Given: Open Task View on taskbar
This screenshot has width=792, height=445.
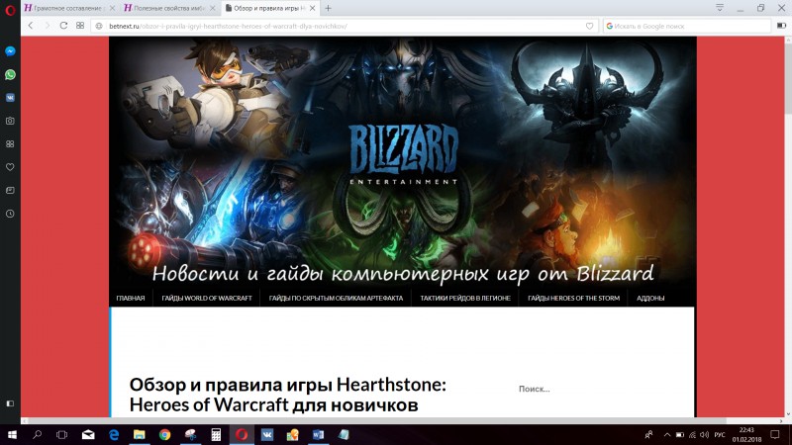Looking at the screenshot, I should click(x=61, y=434).
